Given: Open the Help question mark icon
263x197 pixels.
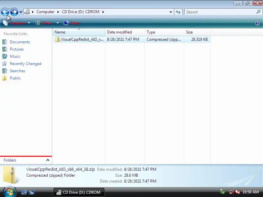Looking at the screenshot, I should (257, 23).
